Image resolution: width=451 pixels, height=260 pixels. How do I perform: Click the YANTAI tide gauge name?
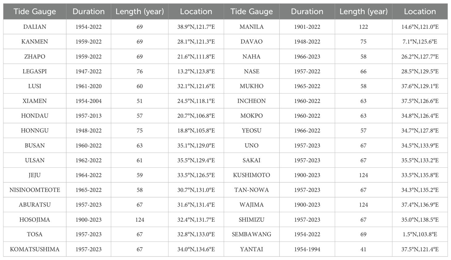251,249
